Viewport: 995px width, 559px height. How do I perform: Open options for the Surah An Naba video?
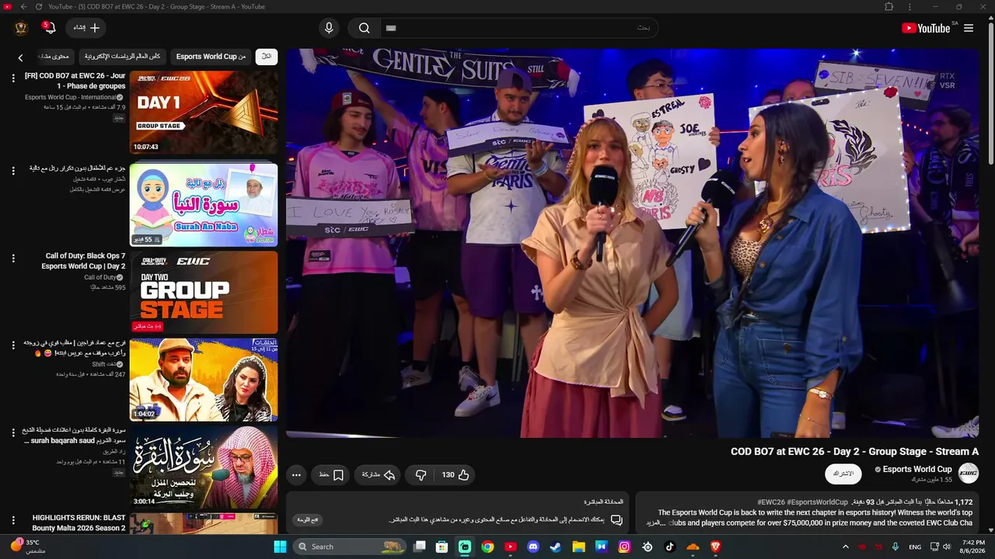[x=12, y=170]
